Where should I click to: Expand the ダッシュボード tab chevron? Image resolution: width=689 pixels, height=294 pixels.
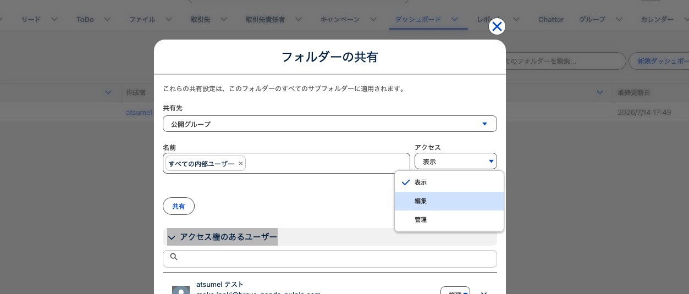[455, 19]
